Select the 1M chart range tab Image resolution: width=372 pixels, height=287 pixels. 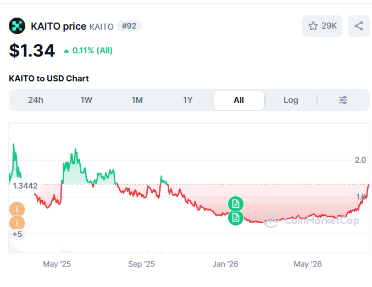click(x=137, y=100)
